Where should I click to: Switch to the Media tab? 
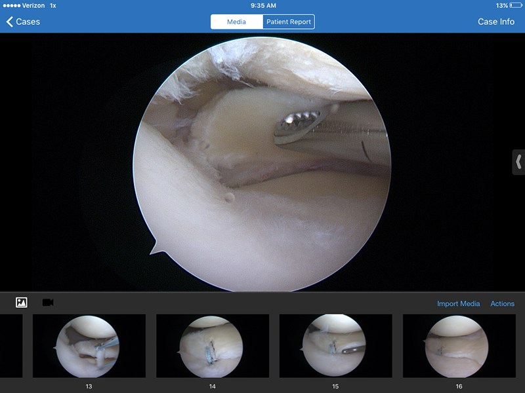[x=237, y=22]
